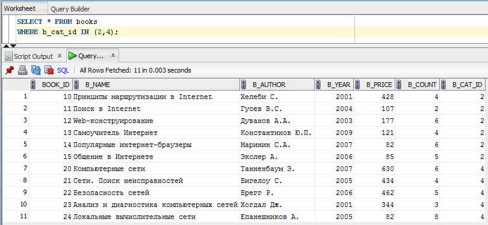Viewport: 488px width, 225px height.
Task: Select price cell 462
Action: click(375, 193)
